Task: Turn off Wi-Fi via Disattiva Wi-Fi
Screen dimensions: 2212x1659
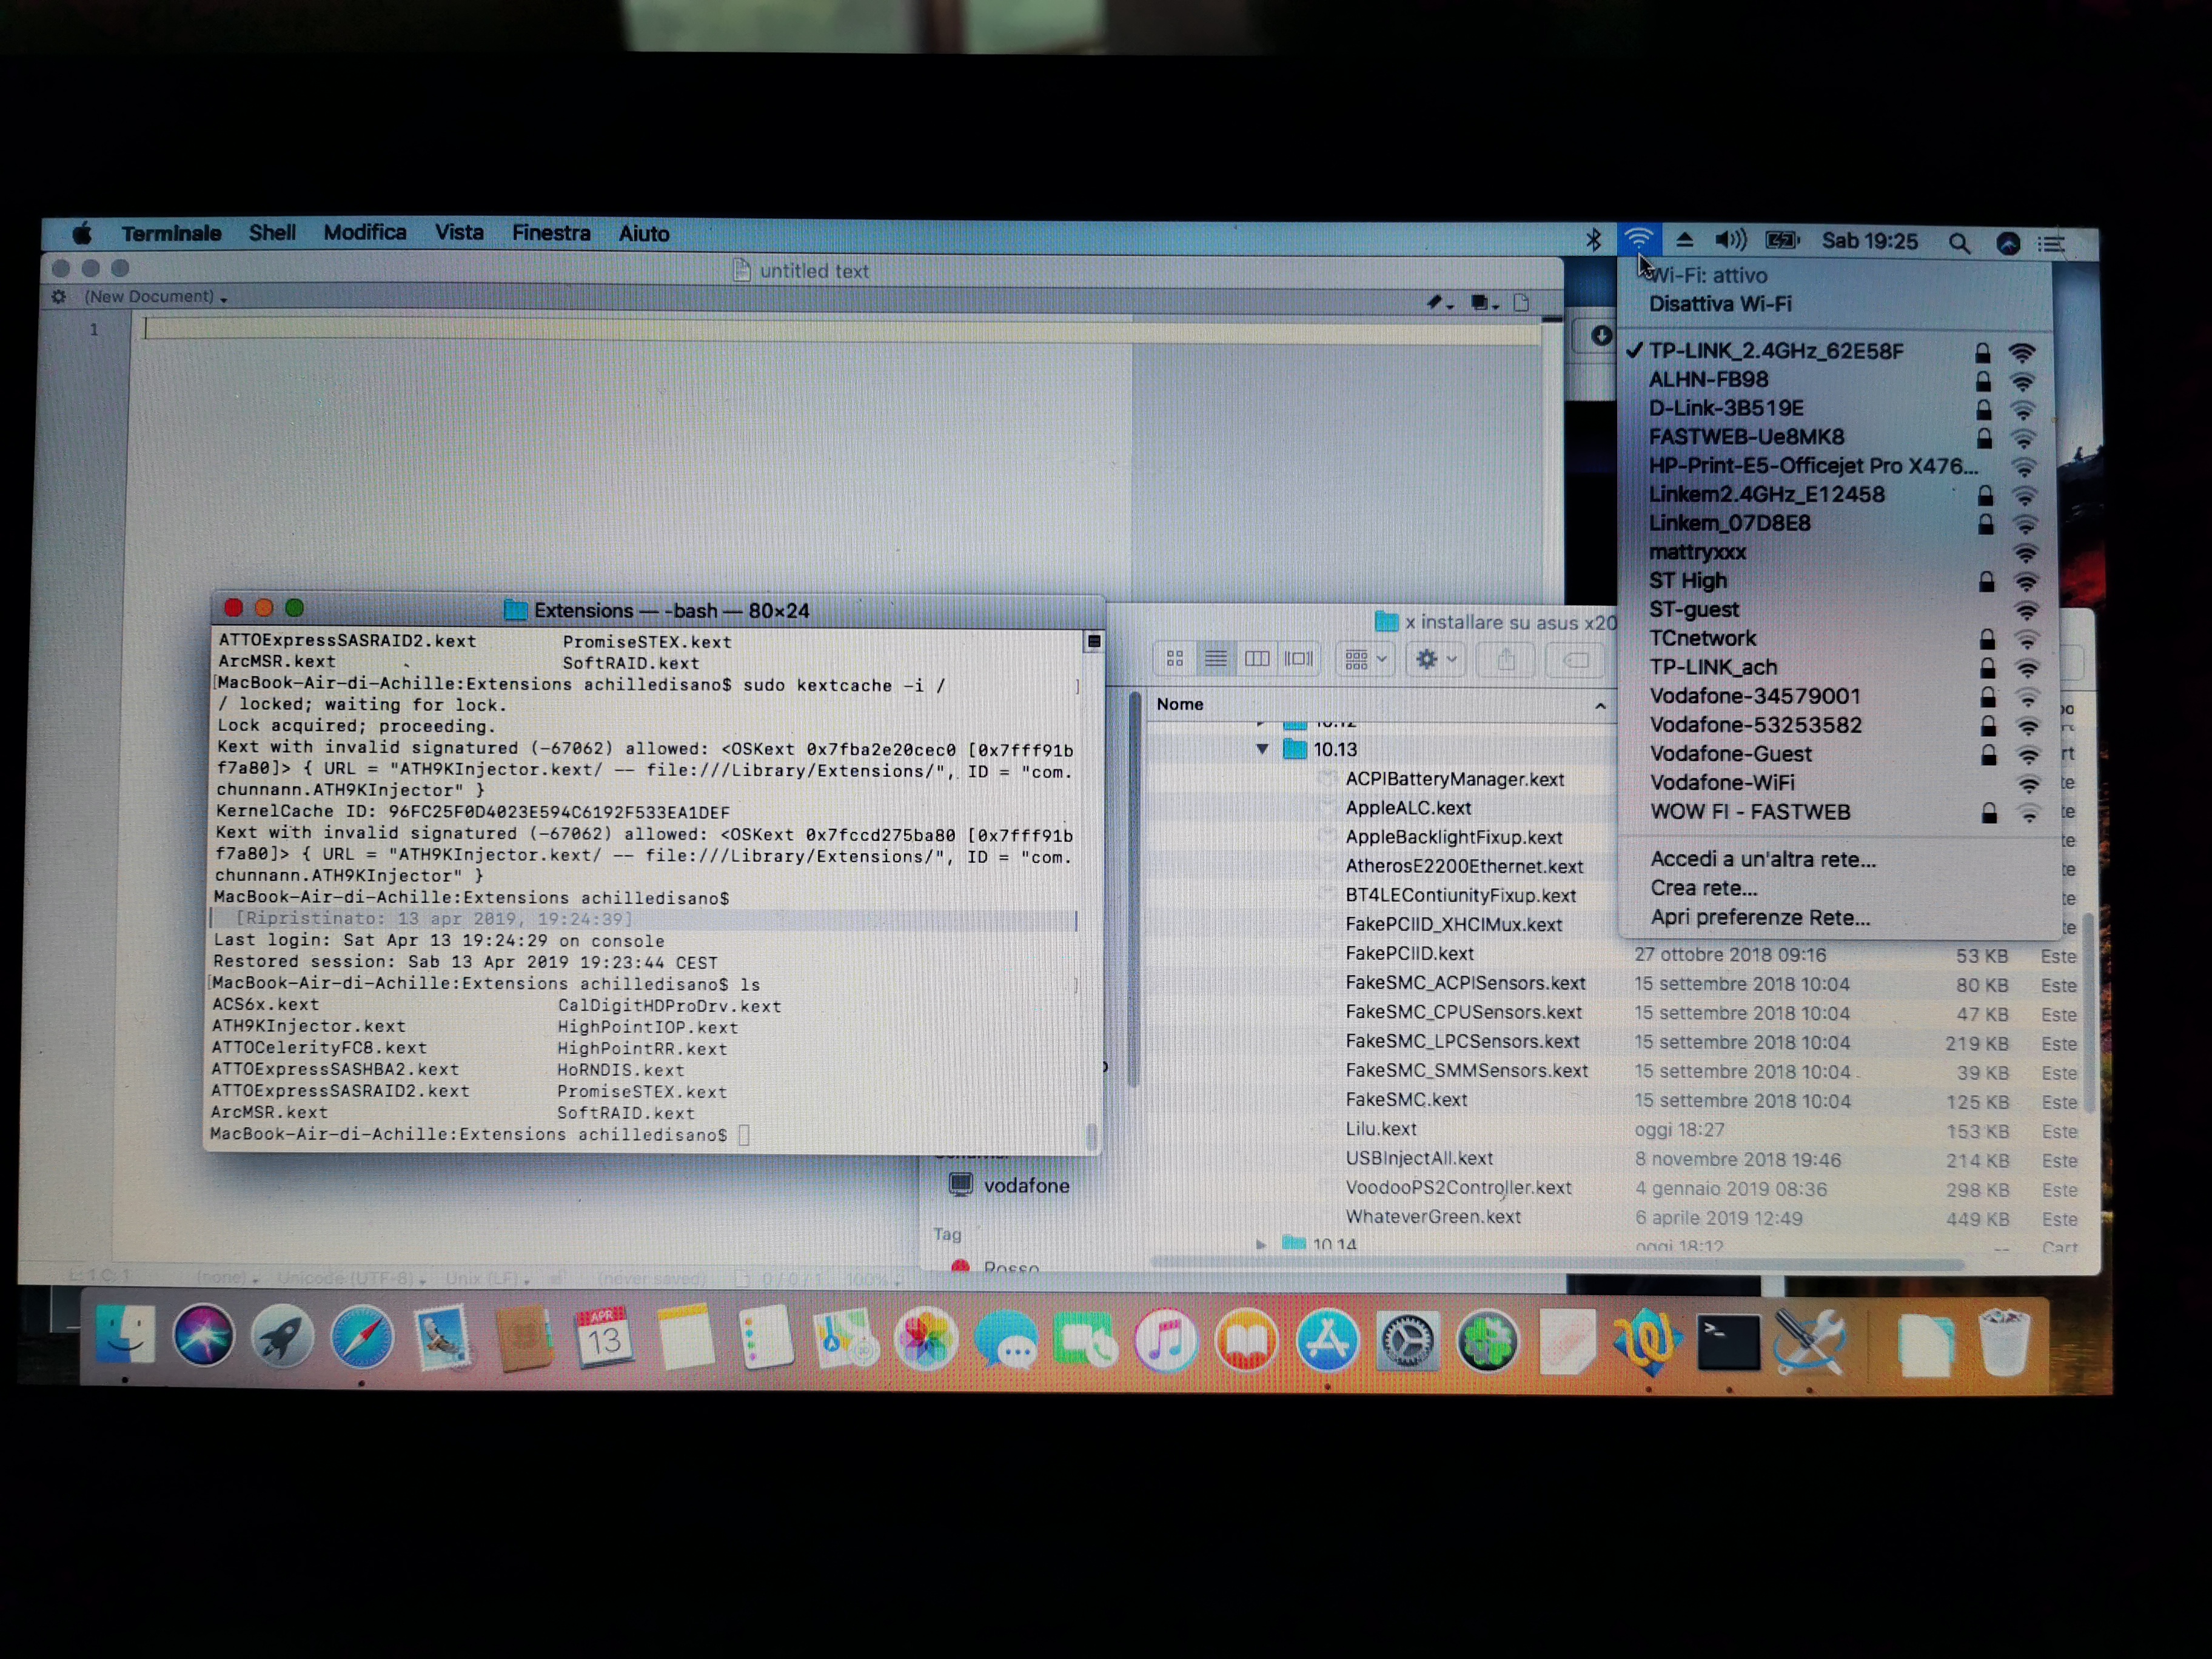Action: pyautogui.click(x=1720, y=304)
